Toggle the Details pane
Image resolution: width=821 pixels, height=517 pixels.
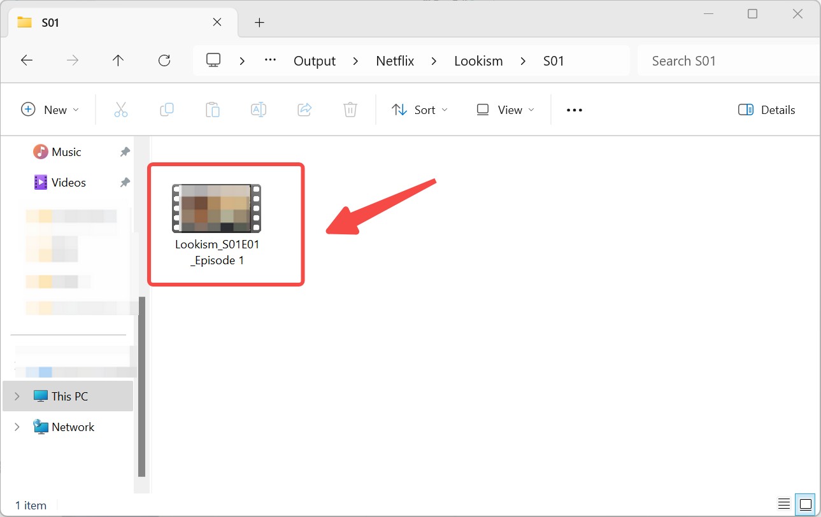coord(767,110)
